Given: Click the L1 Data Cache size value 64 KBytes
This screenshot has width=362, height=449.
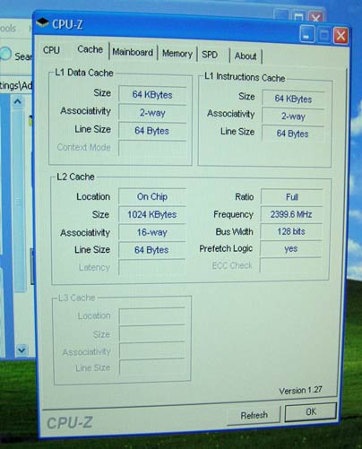Looking at the screenshot, I should point(152,95).
